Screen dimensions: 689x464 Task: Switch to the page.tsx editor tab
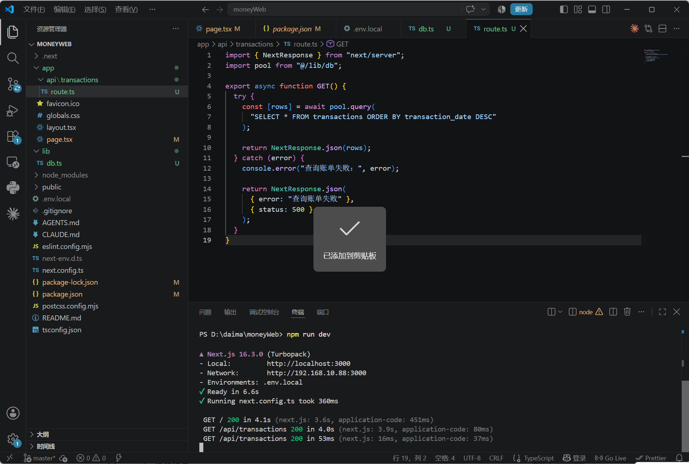tap(222, 29)
